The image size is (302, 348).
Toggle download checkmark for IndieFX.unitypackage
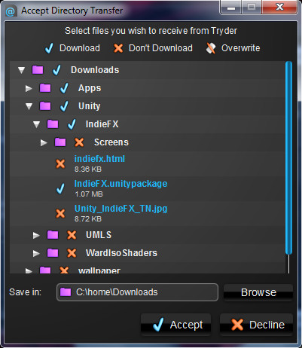point(60,188)
